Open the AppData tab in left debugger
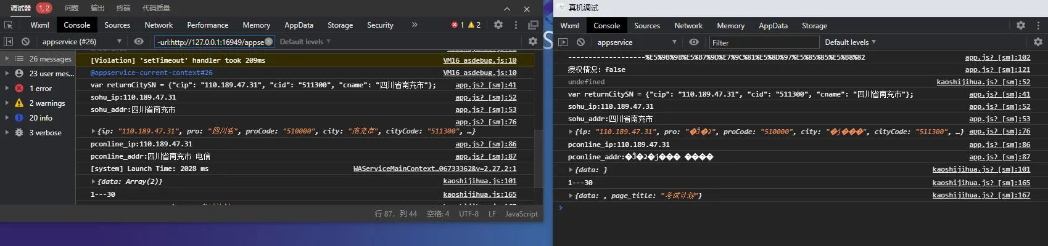This screenshot has width=1048, height=246. [299, 25]
